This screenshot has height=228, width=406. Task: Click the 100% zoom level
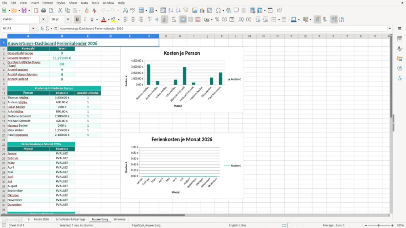[400, 225]
